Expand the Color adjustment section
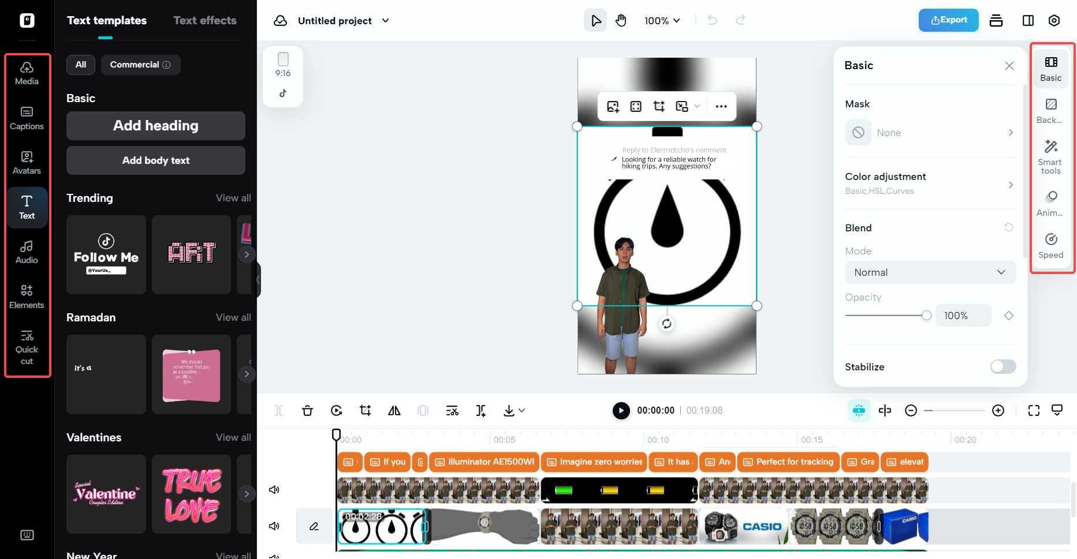This screenshot has height=559, width=1077. [930, 183]
